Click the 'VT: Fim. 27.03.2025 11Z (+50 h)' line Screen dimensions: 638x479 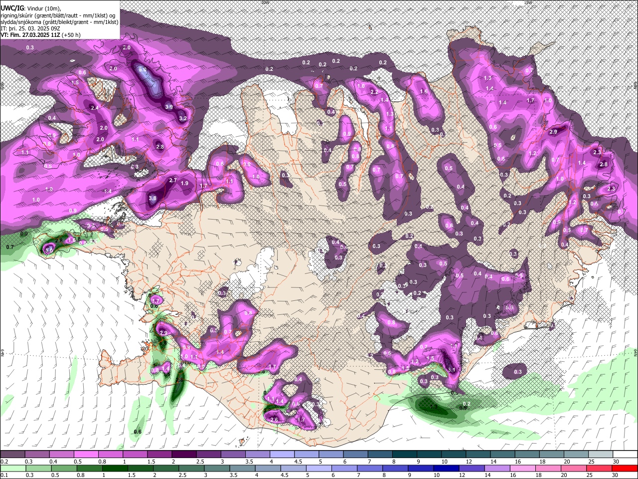[40, 35]
